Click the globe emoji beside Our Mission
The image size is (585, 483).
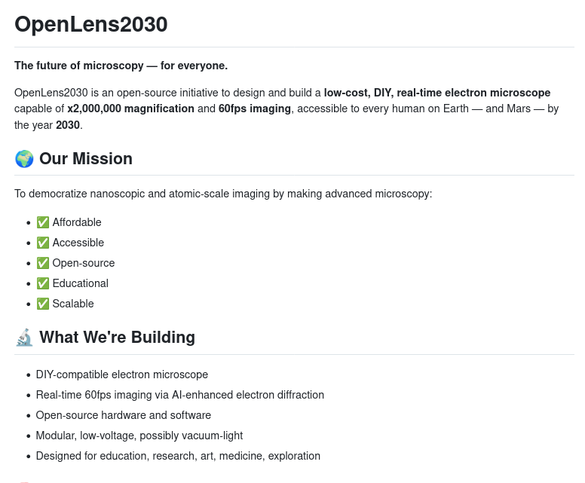point(24,159)
